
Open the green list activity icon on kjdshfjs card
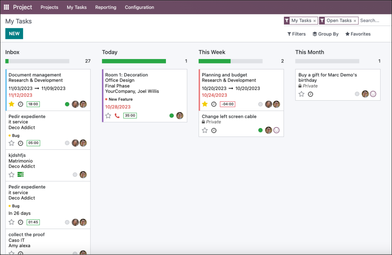[20, 174]
